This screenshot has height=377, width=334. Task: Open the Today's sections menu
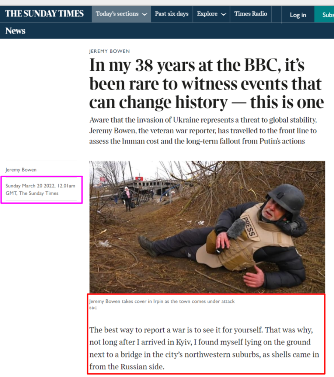121,14
